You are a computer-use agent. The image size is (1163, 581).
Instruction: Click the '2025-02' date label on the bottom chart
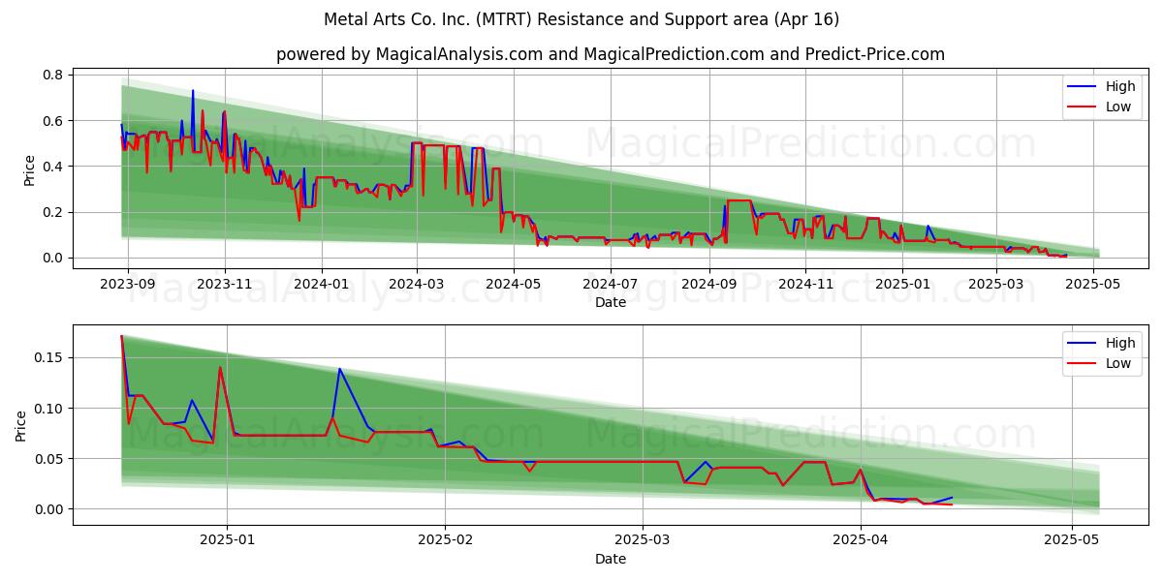click(445, 540)
